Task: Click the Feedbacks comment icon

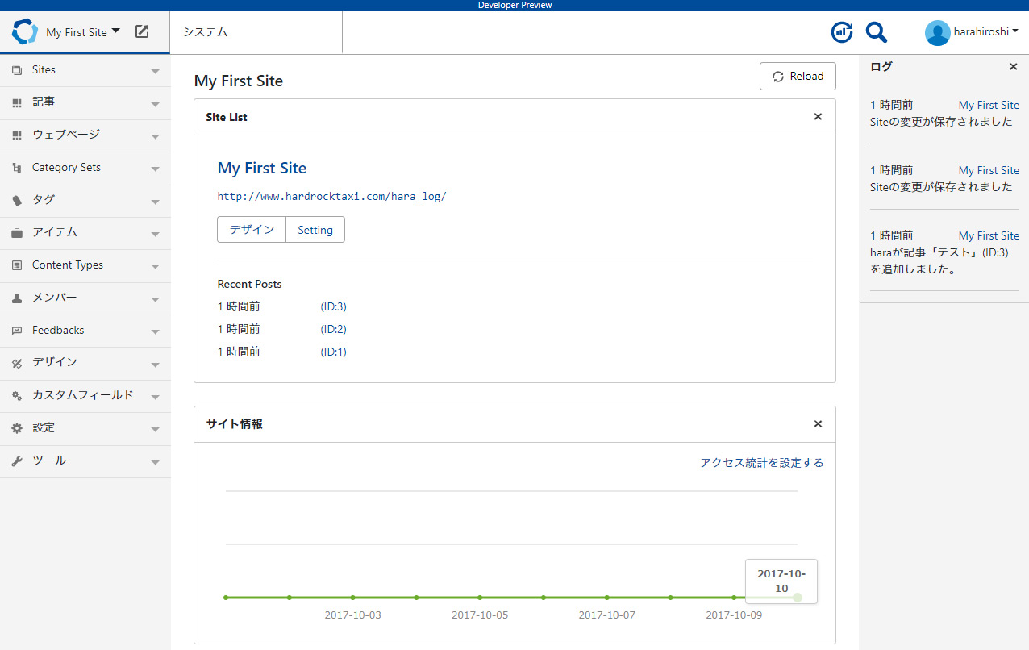Action: pyautogui.click(x=17, y=331)
